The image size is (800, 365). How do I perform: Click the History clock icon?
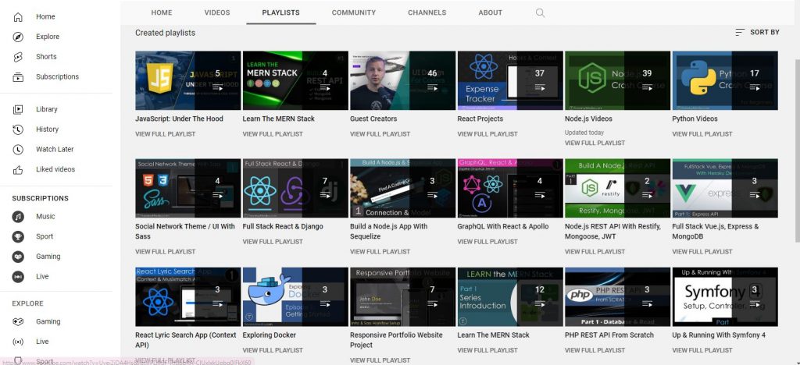[18, 129]
